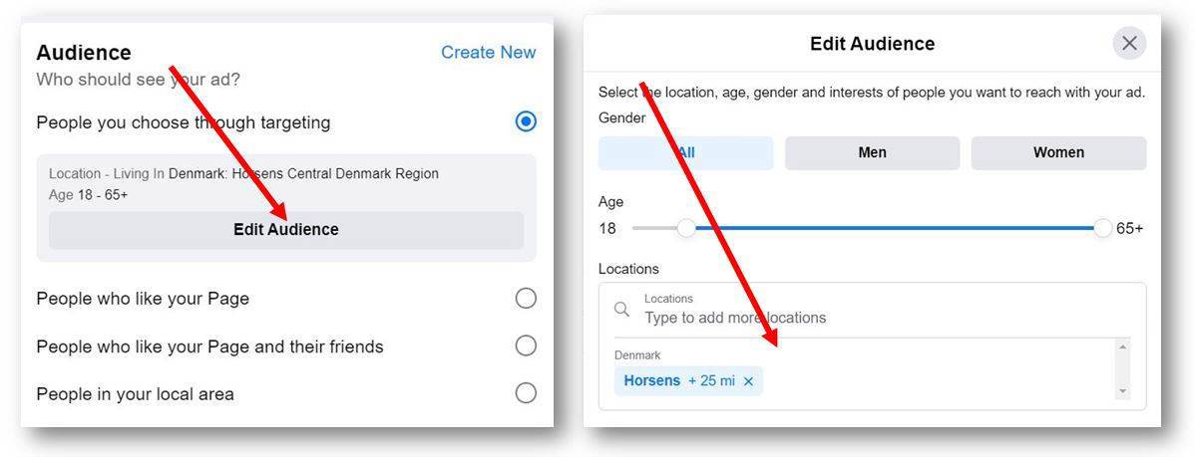Focus the Type to add more locations field

coord(872,310)
